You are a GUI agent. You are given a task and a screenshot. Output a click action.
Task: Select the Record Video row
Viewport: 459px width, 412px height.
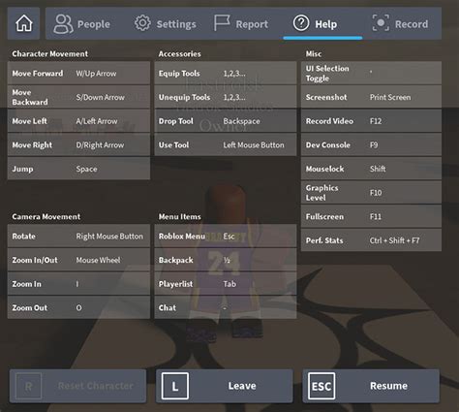coord(371,121)
